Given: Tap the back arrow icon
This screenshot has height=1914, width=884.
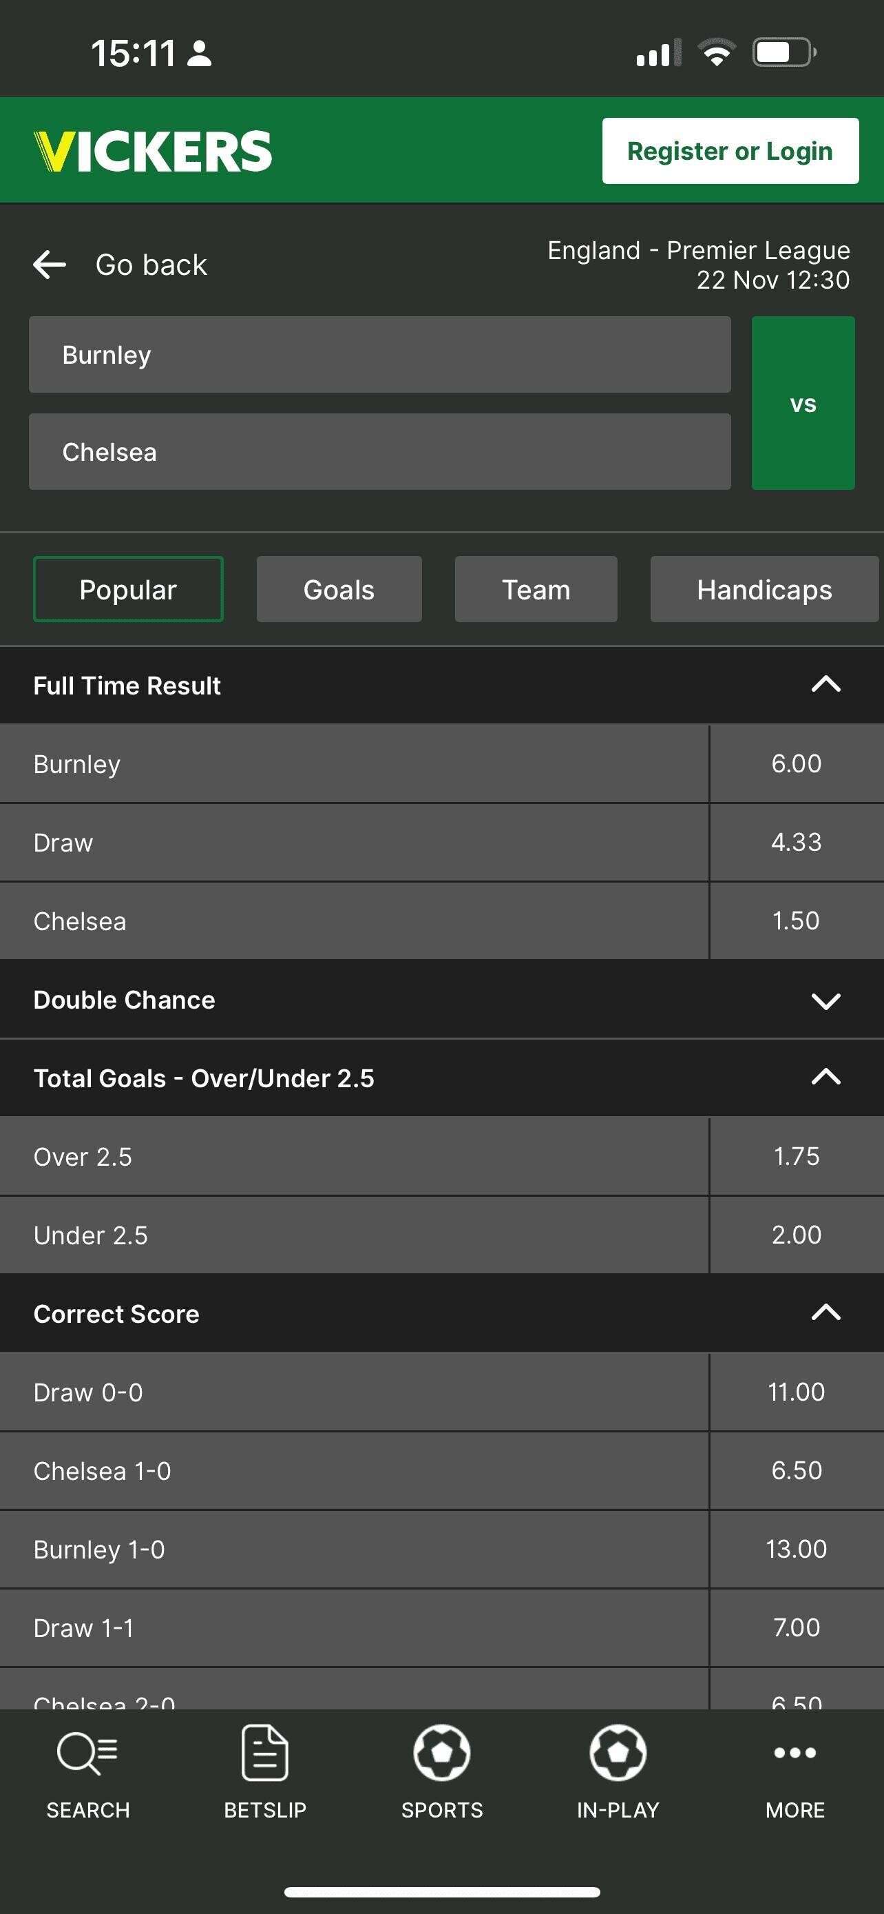Looking at the screenshot, I should click(50, 265).
